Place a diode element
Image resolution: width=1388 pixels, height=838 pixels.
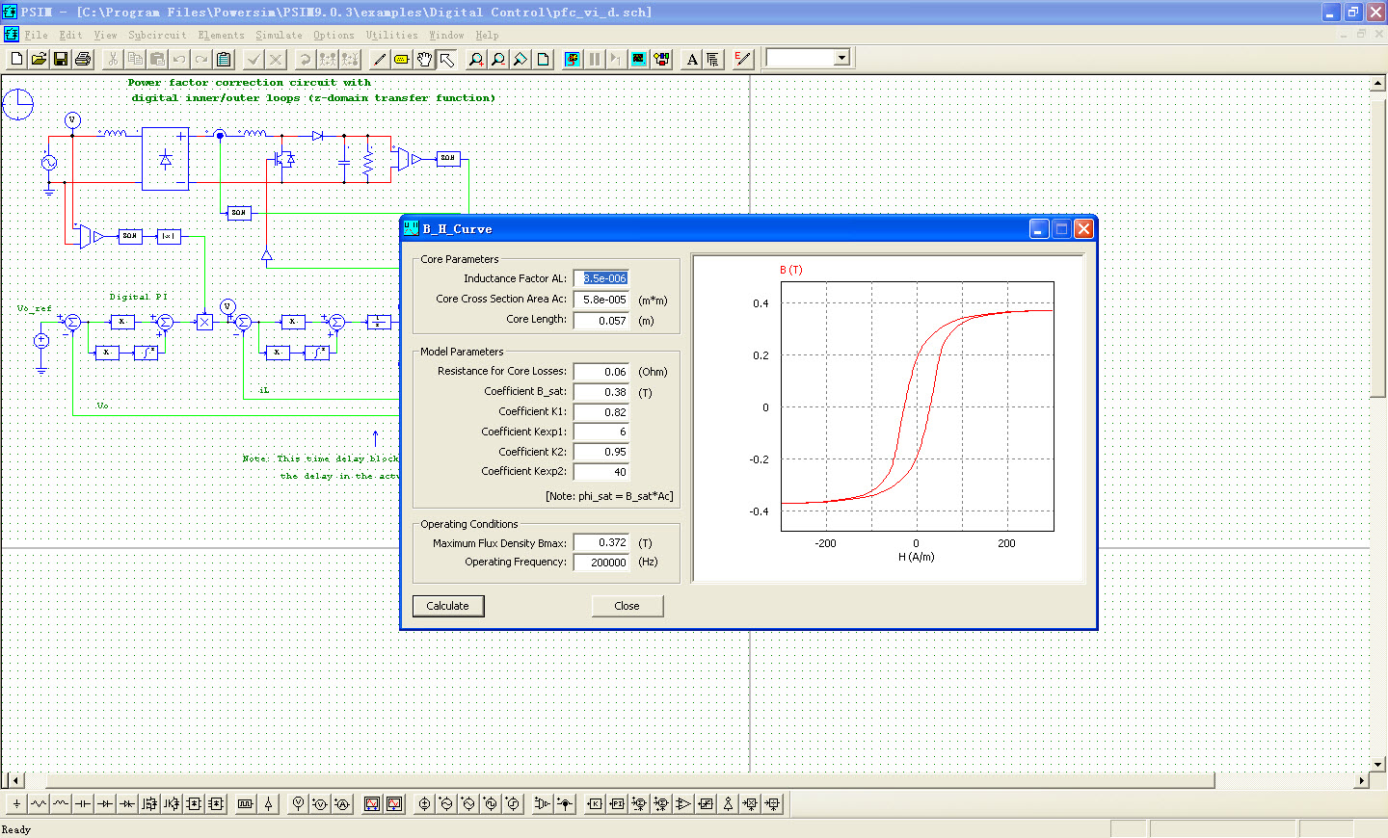[105, 803]
